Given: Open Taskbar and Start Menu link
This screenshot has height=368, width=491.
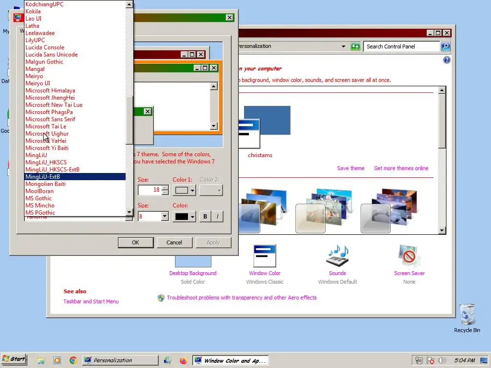Looking at the screenshot, I should pyautogui.click(x=91, y=301).
